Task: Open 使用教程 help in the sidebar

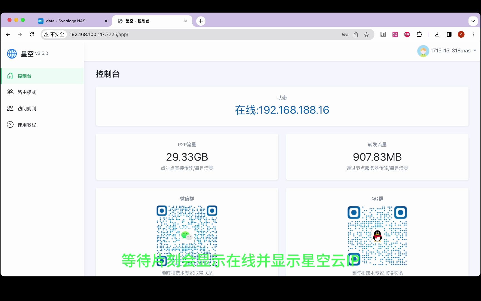Action: pos(42,125)
